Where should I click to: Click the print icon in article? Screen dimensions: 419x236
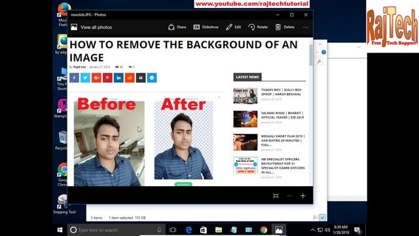click(x=141, y=78)
